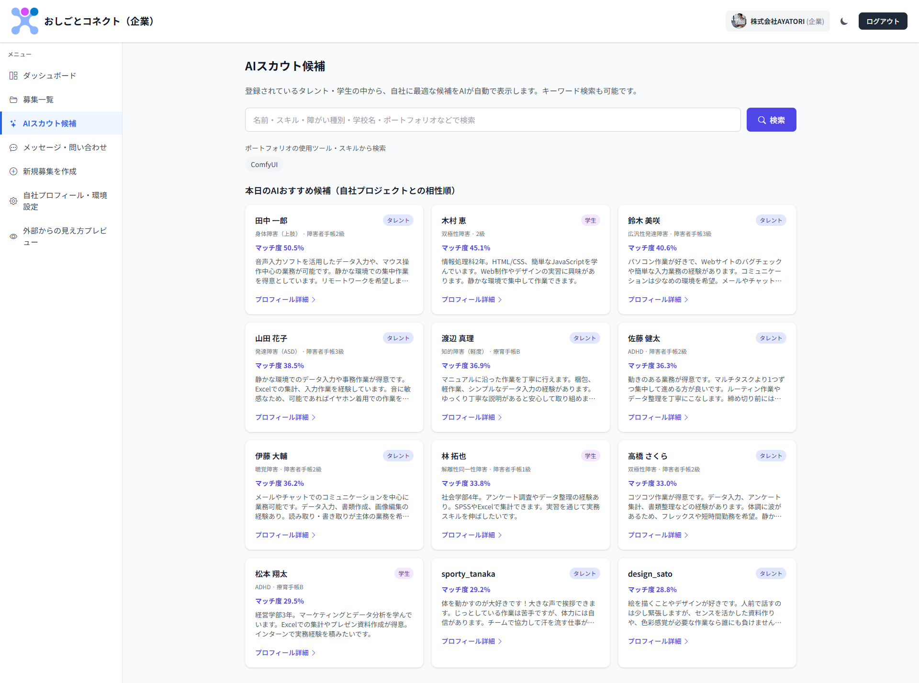This screenshot has width=919, height=683.
Task: Open 募集一覧 menu item
Action: [x=61, y=100]
